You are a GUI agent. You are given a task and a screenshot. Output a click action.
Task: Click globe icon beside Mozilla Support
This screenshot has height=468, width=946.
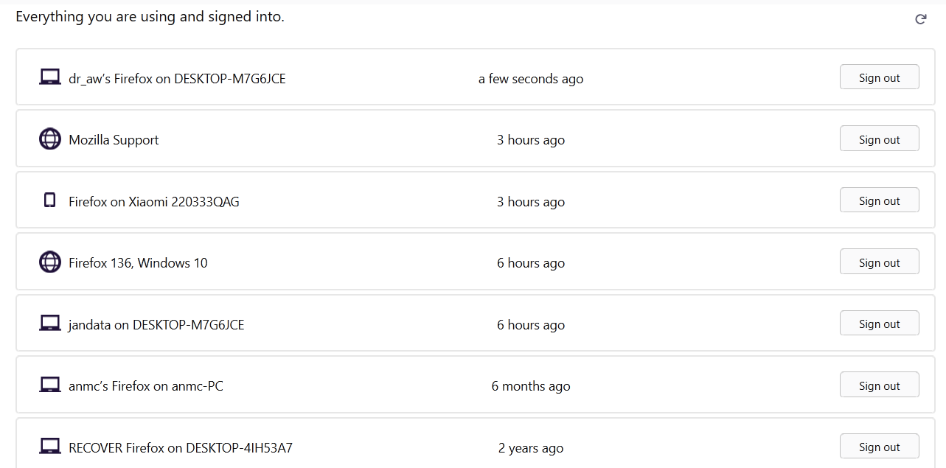click(49, 139)
